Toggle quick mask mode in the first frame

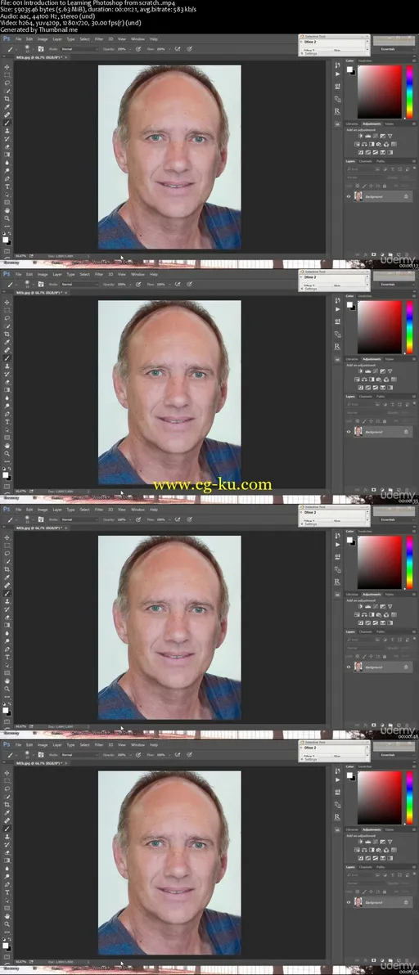click(7, 251)
